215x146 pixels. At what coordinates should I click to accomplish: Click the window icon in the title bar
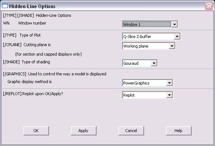pyautogui.click(x=5, y=6)
